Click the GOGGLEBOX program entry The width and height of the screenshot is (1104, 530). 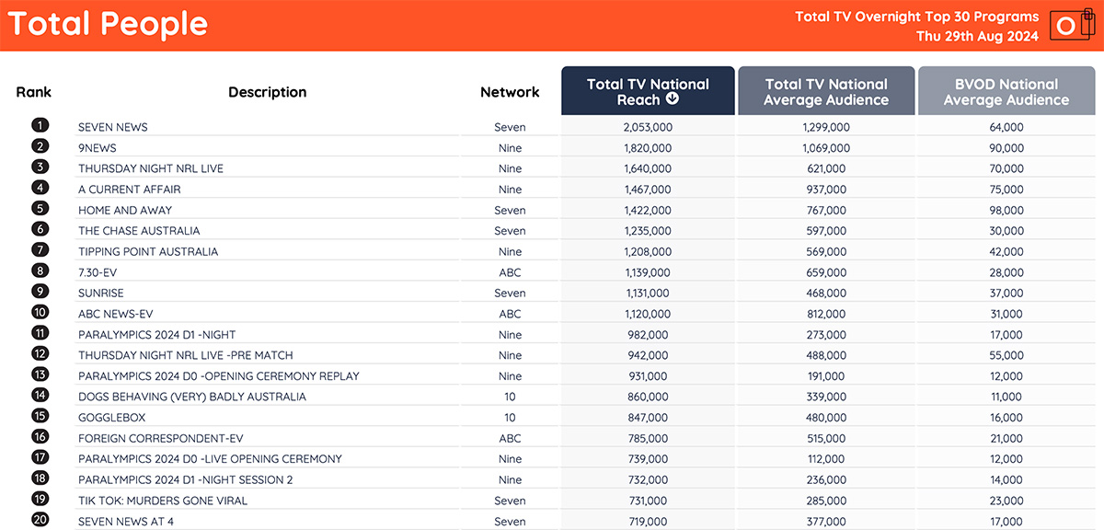[114, 418]
